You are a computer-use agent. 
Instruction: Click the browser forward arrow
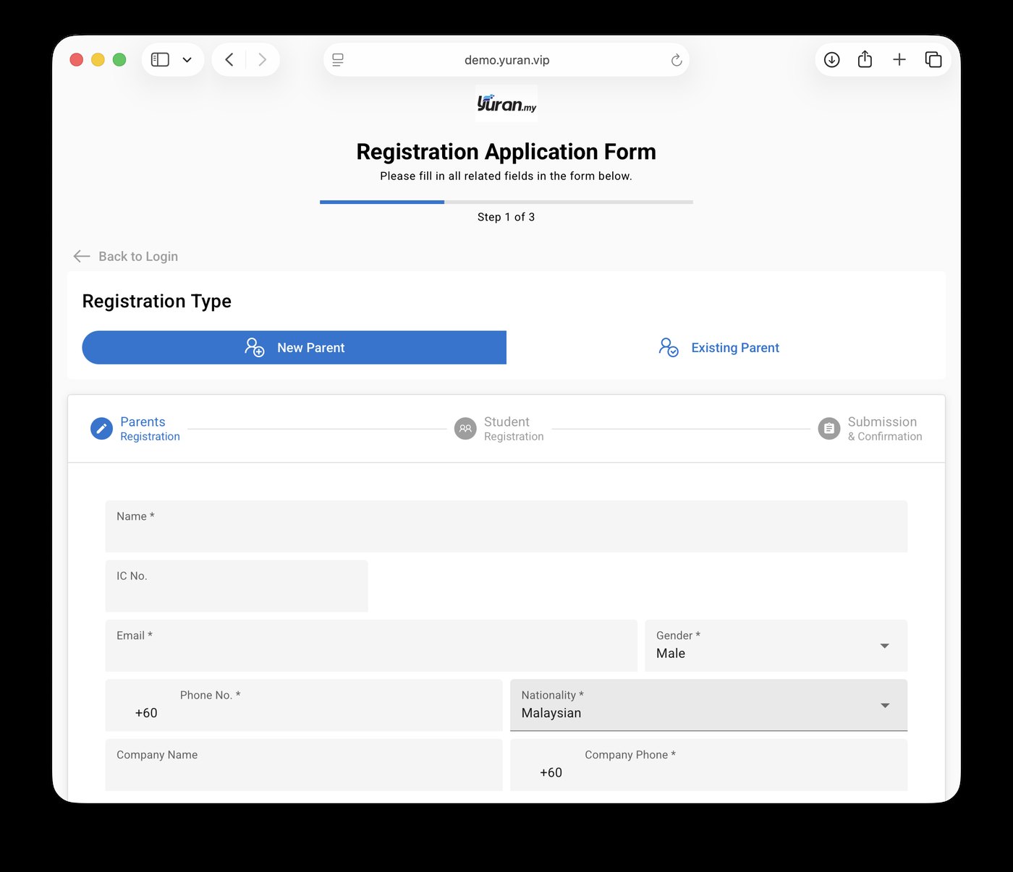262,60
